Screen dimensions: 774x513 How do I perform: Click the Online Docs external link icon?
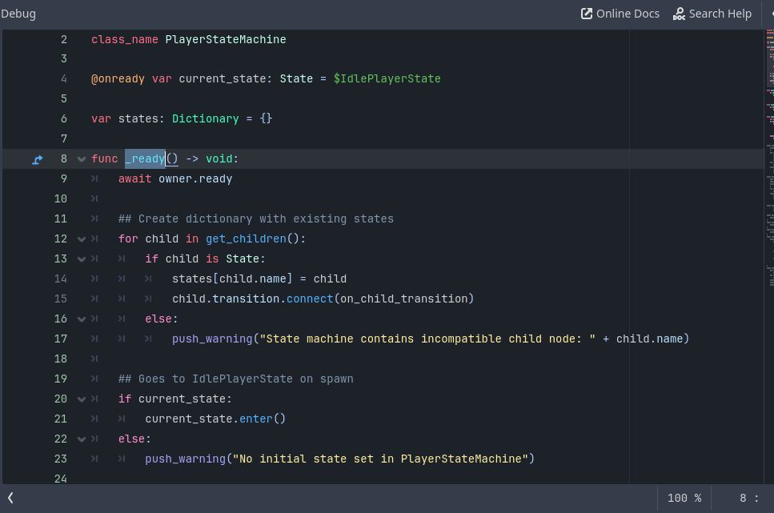pyautogui.click(x=587, y=14)
